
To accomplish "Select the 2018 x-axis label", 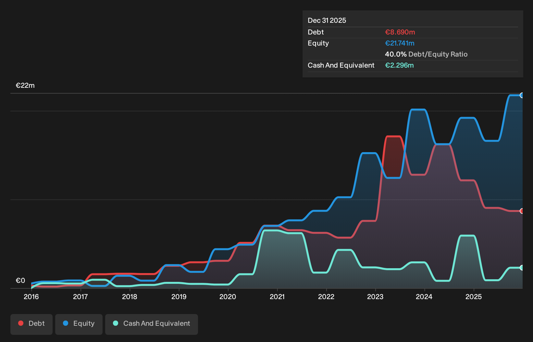I will coord(130,297).
